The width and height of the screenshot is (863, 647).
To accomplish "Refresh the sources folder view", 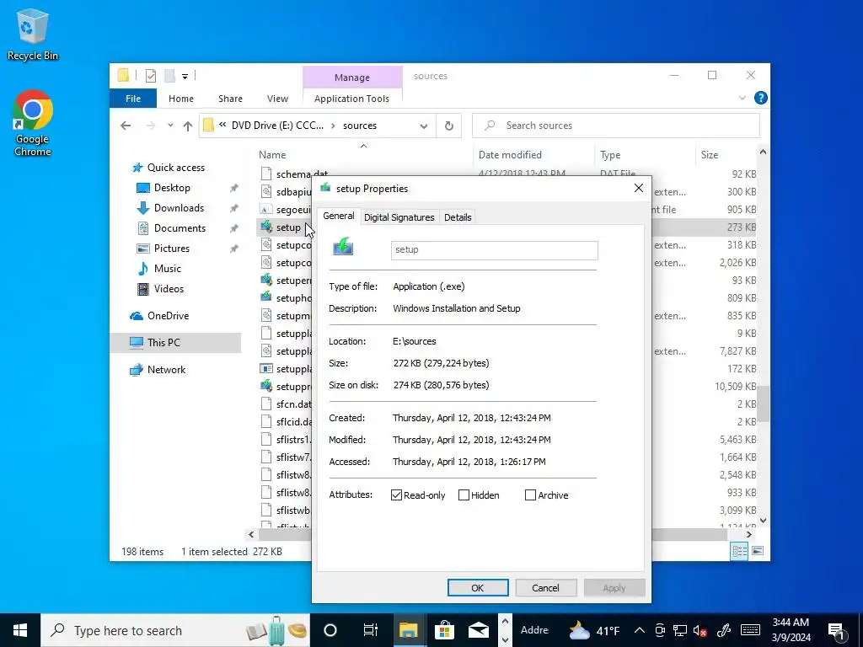I will [449, 126].
